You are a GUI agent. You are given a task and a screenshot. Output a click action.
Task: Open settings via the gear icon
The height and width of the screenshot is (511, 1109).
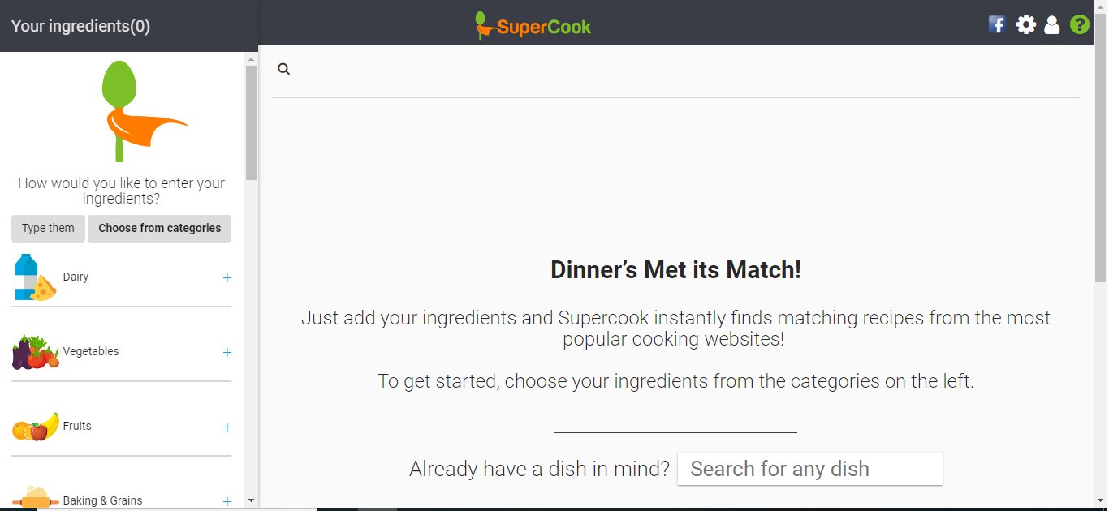[1026, 24]
